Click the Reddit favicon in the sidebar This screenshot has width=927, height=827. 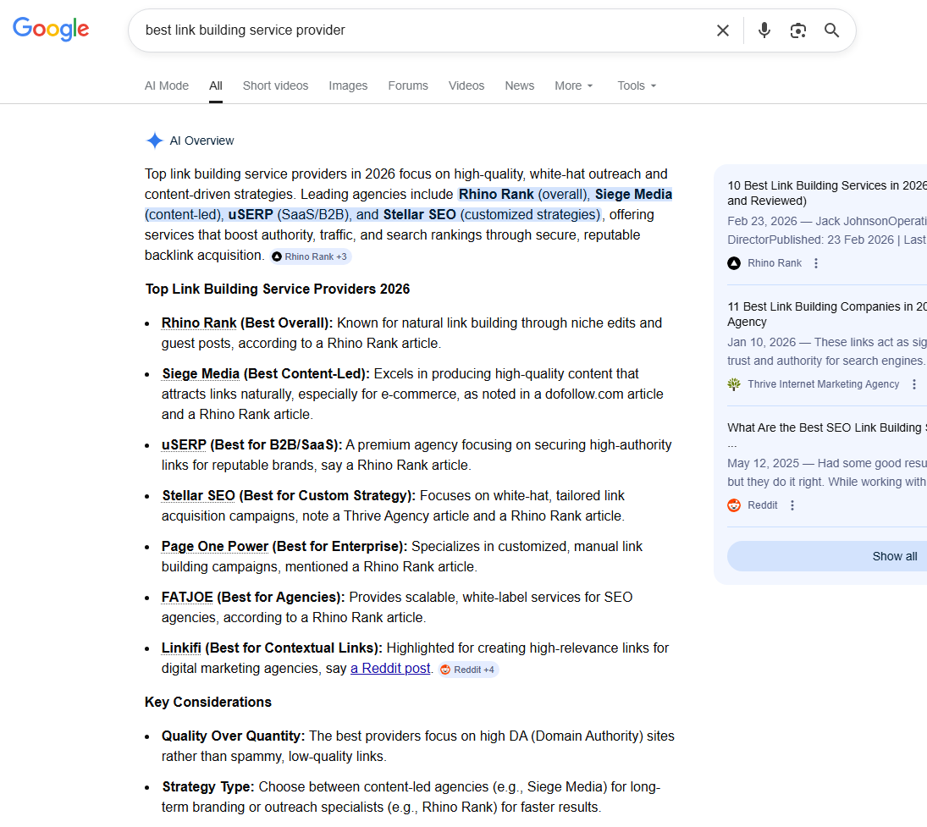tap(734, 505)
